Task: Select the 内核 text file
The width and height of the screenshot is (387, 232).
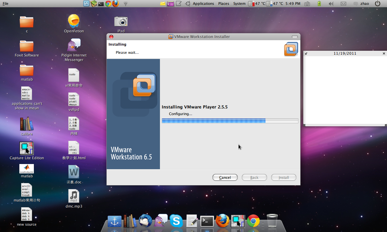Action: (74, 124)
